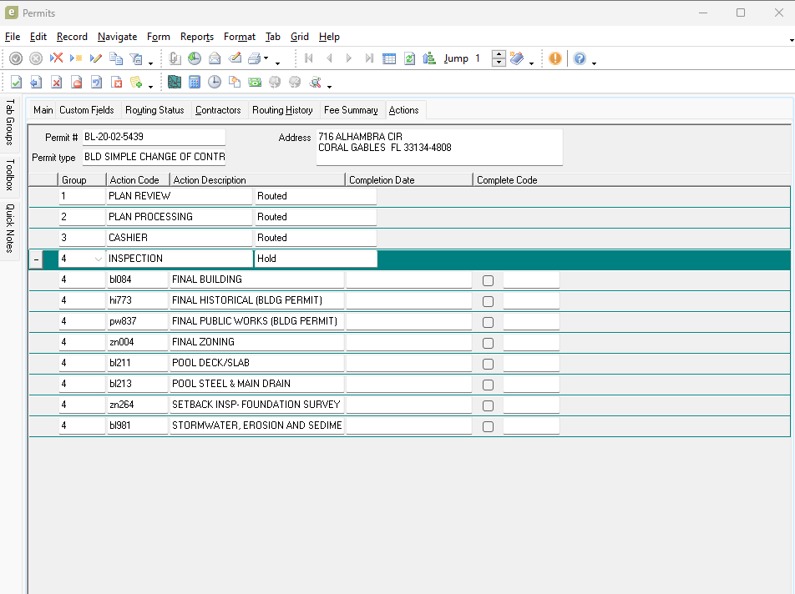Click the envelope email icon
The width and height of the screenshot is (795, 594).
215,58
